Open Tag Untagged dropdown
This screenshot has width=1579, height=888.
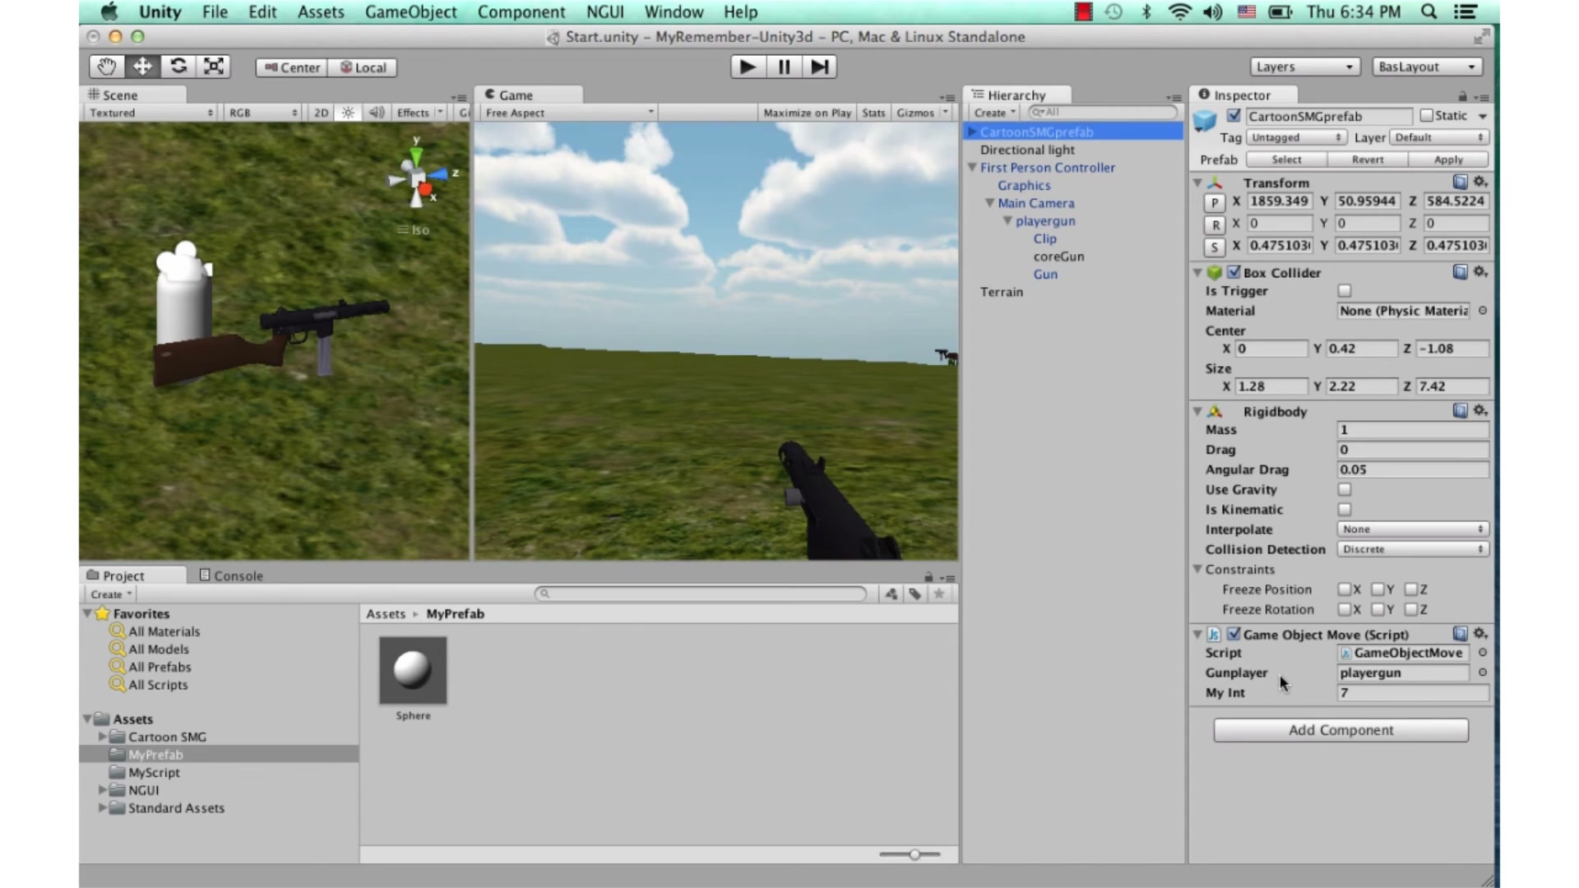(1296, 137)
